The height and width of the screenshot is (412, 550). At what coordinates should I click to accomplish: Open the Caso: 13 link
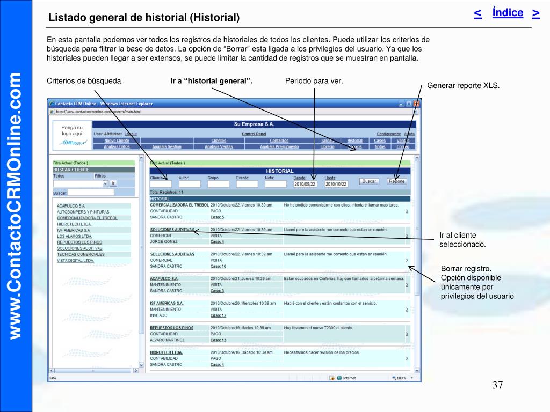tap(218, 340)
